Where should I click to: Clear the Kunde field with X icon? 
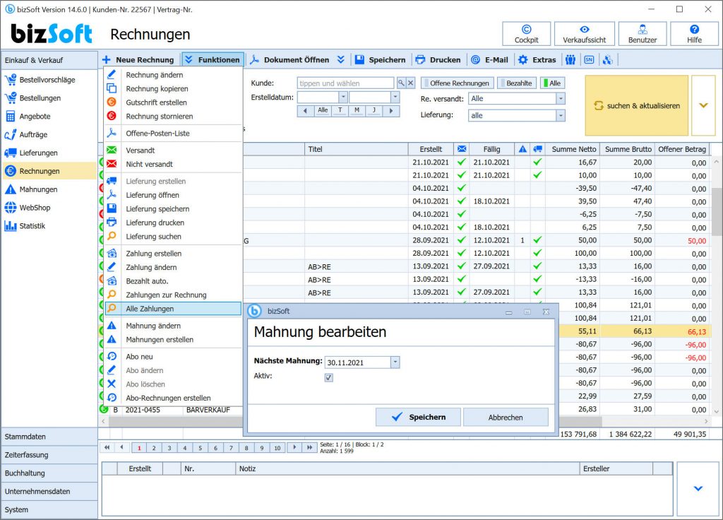(411, 83)
